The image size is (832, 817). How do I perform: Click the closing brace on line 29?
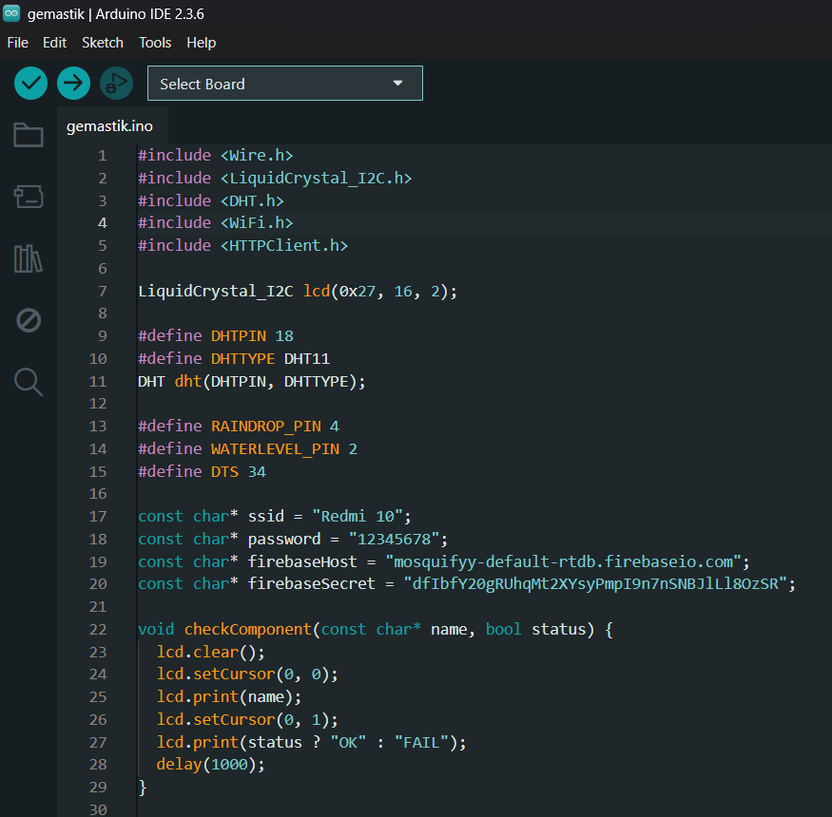pos(143,788)
